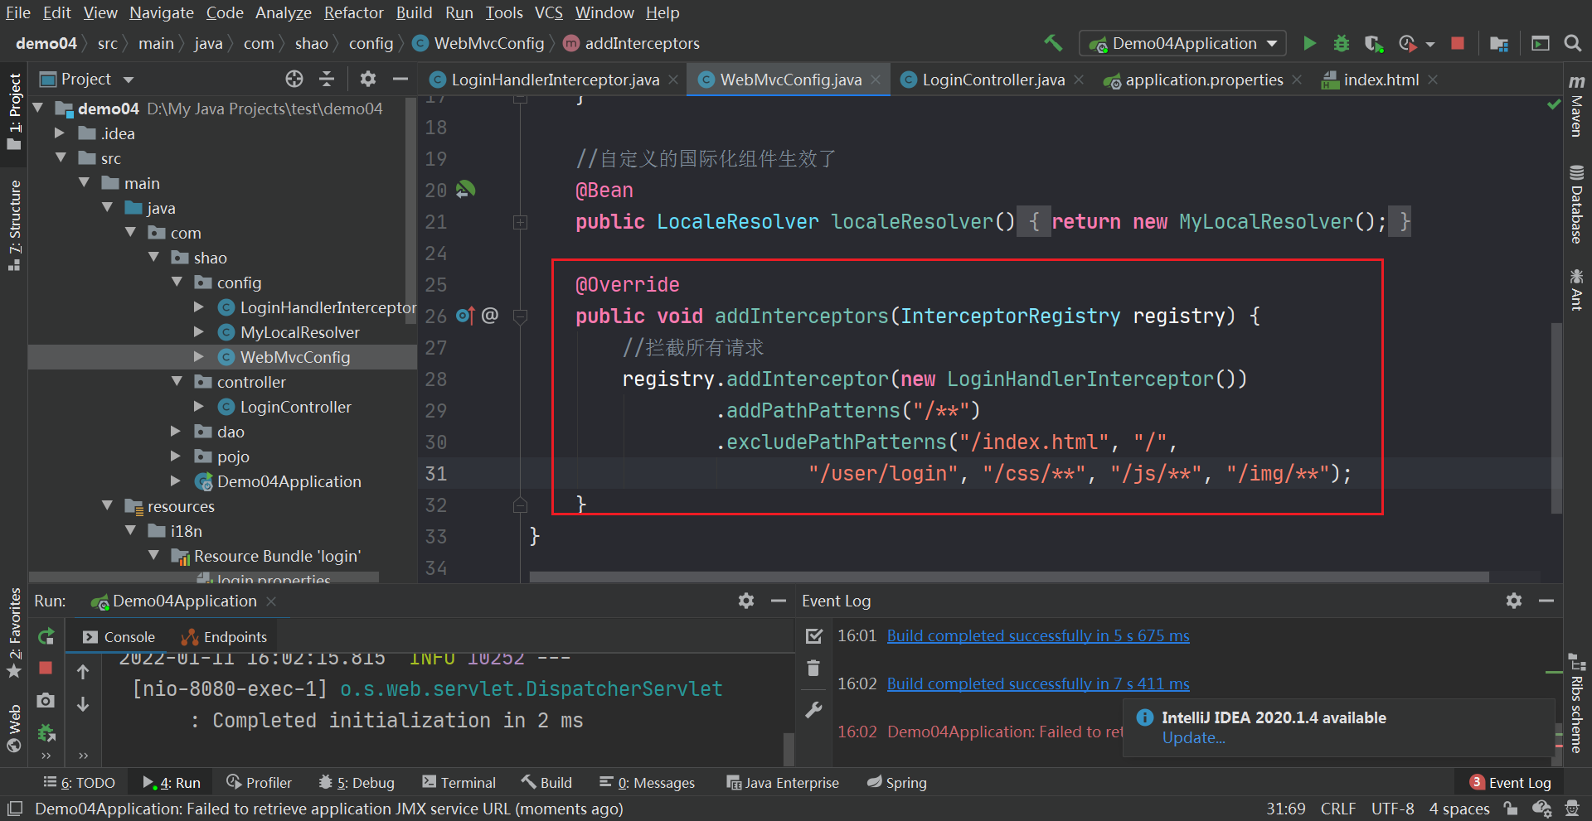Open the Refactor menu
The image size is (1592, 821).
(354, 12)
